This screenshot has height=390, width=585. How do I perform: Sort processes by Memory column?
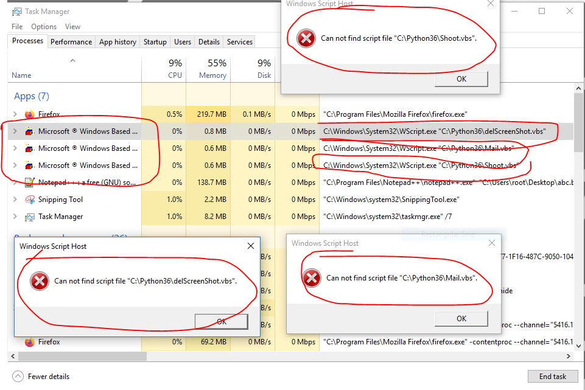pos(209,69)
